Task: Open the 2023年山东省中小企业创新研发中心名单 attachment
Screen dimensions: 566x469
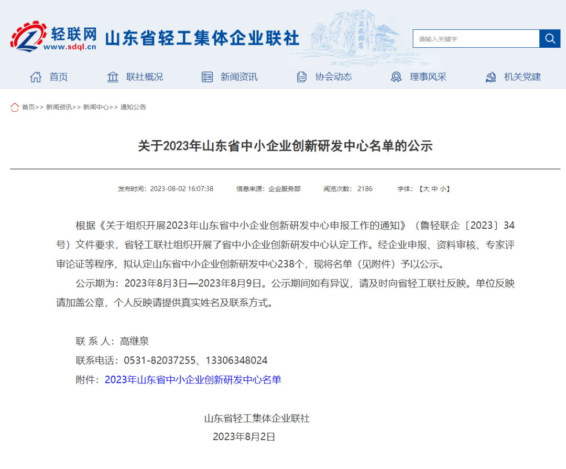Action: 193,380
